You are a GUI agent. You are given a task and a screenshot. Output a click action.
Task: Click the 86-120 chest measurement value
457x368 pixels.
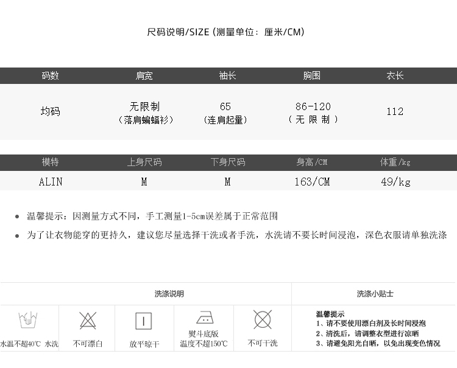point(313,106)
